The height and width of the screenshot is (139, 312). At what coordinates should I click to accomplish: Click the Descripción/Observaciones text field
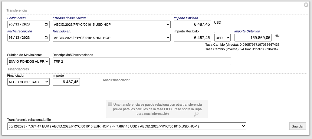pyautogui.click(x=142, y=61)
